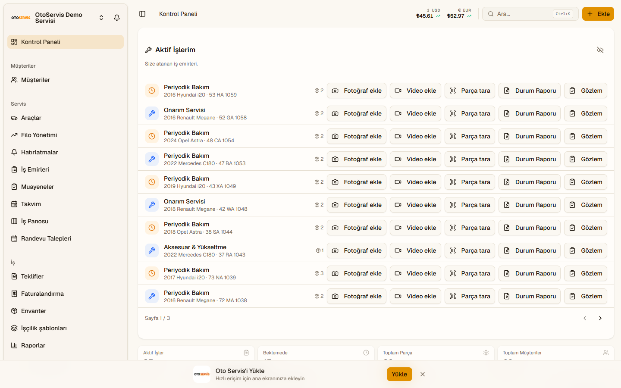Scan part for Opel Astra 48 CA 1054

(x=470, y=136)
